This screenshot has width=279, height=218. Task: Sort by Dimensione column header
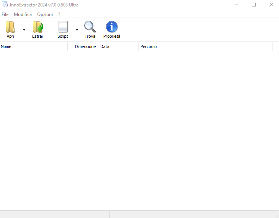[x=83, y=46]
